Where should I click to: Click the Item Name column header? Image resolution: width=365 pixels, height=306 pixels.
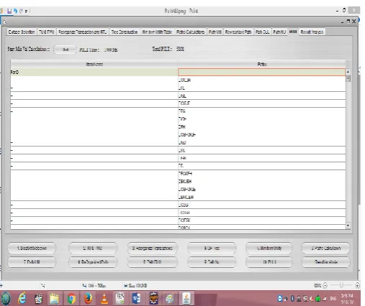(94, 64)
